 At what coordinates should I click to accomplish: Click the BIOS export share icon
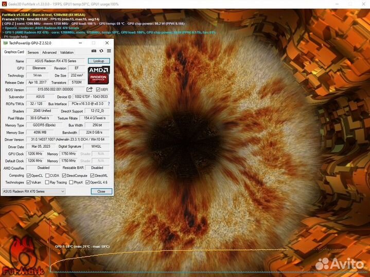click(x=90, y=89)
